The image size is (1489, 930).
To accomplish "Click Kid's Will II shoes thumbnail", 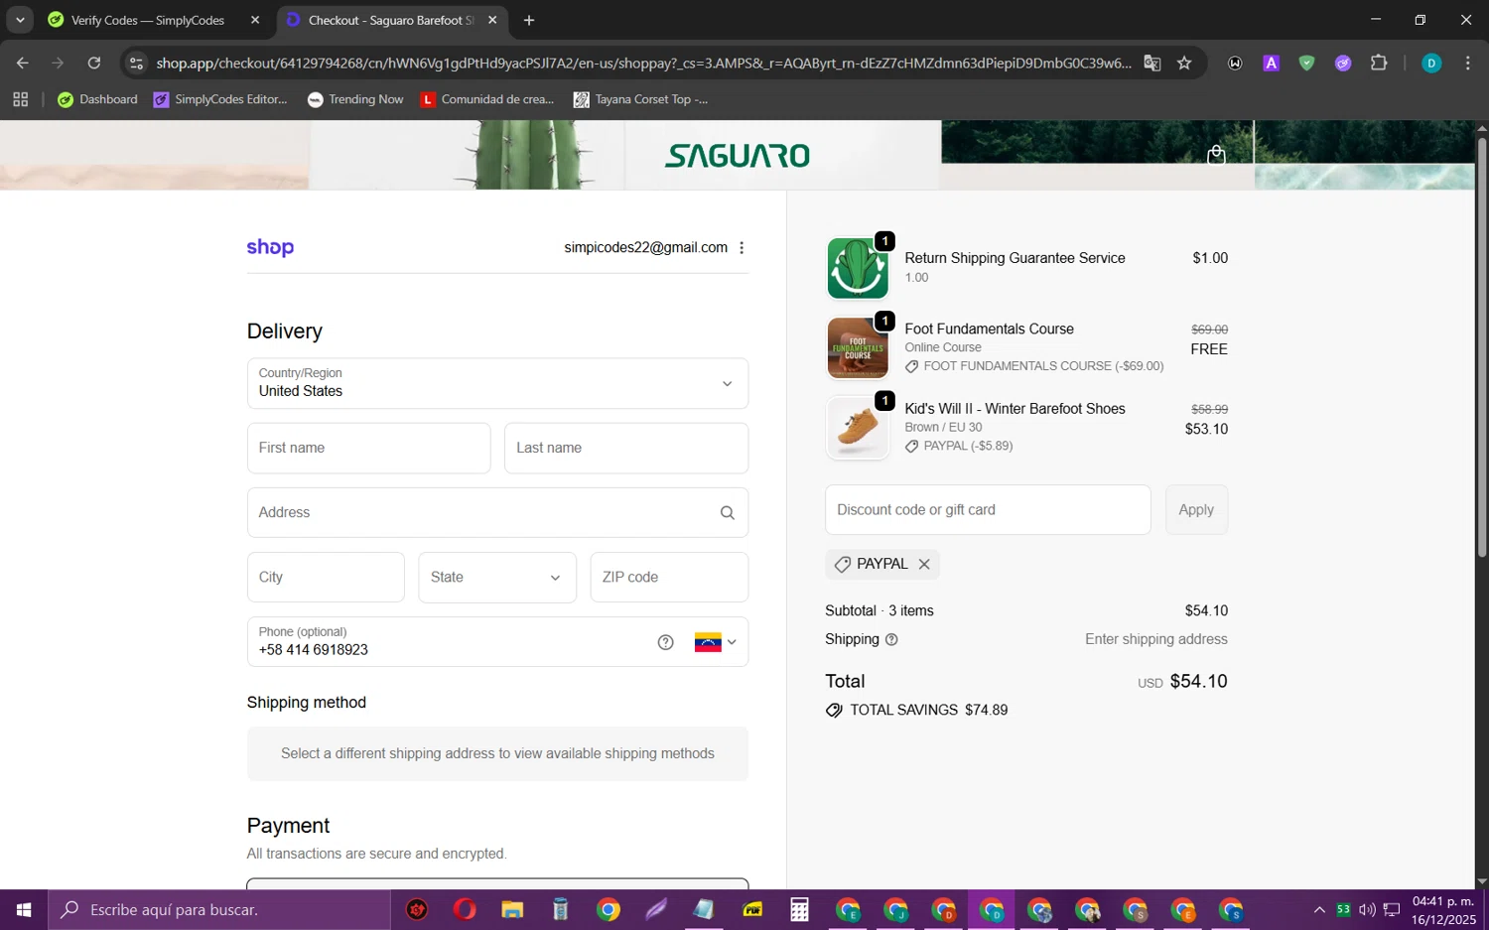I will (858, 428).
